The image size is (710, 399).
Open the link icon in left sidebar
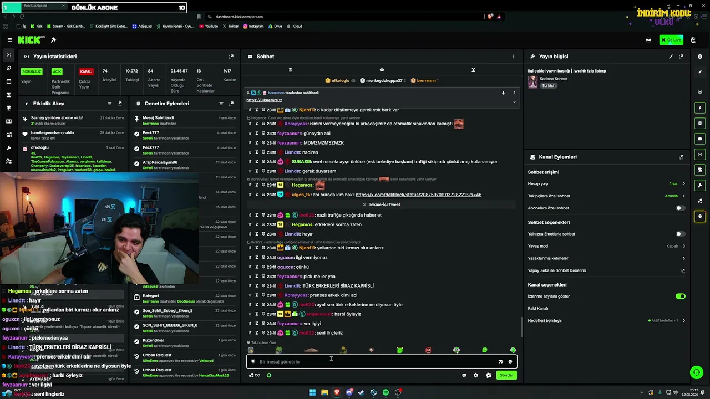click(8, 68)
